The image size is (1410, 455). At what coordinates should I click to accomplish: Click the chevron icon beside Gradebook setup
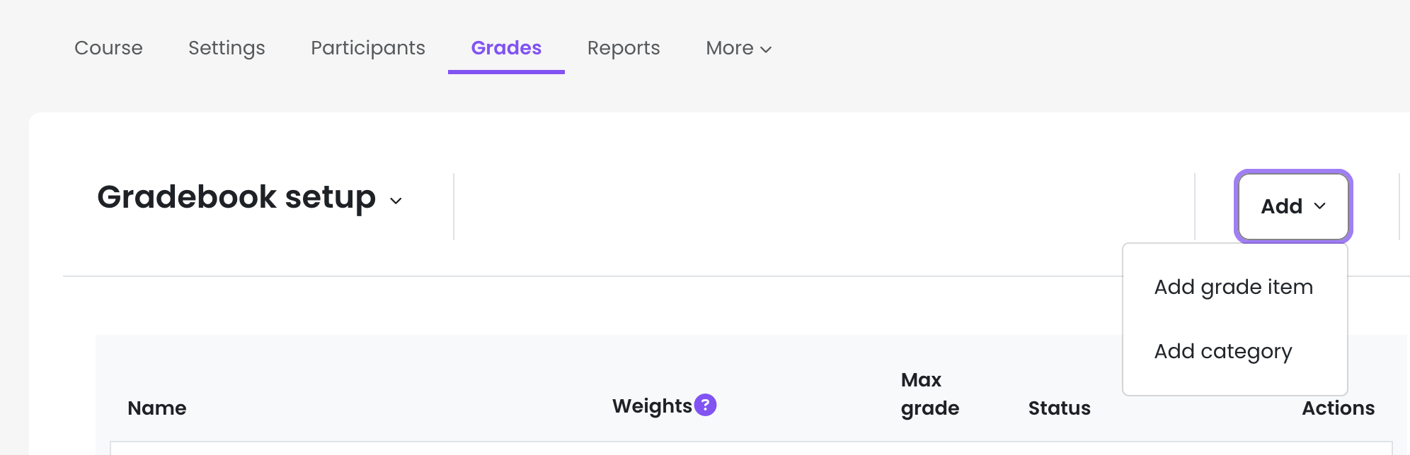(x=396, y=201)
